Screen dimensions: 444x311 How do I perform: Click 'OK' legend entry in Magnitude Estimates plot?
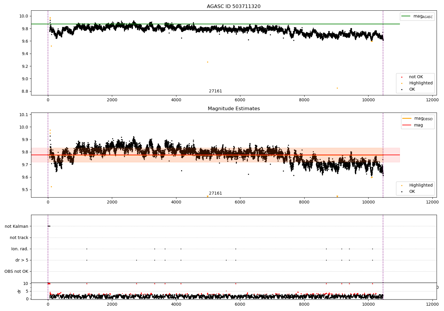tap(412, 191)
